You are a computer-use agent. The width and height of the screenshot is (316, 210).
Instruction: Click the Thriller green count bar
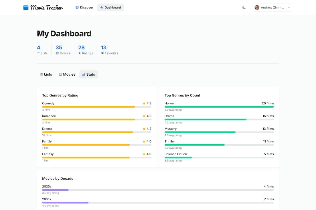pyautogui.click(x=194, y=145)
